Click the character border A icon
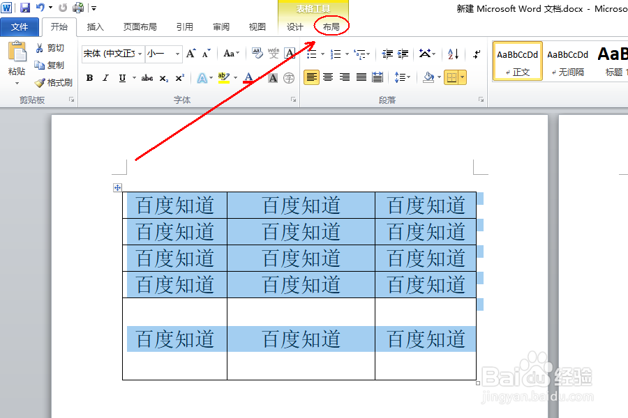The image size is (628, 418). (x=290, y=54)
